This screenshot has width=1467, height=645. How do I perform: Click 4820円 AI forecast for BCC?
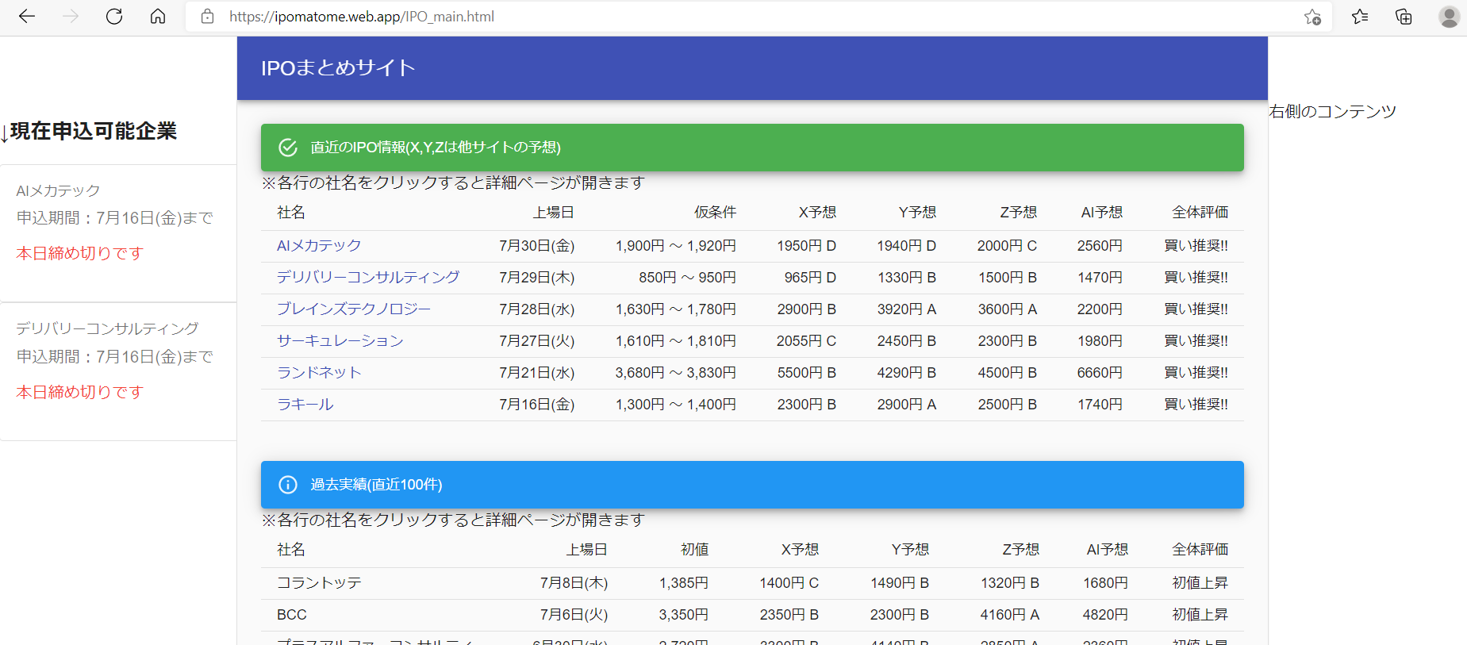1105,615
